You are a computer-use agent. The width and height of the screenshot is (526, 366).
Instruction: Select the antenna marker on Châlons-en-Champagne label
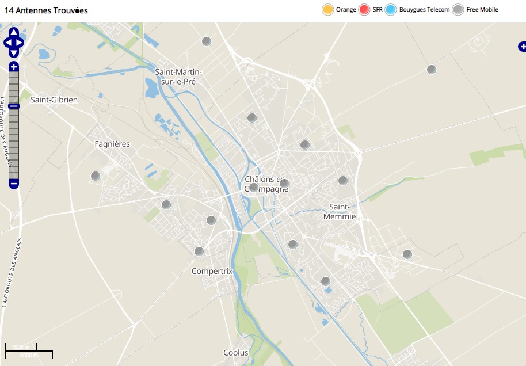tap(254, 186)
